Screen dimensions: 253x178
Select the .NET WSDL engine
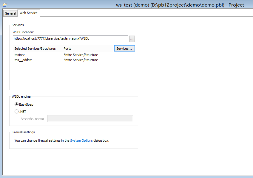17,111
